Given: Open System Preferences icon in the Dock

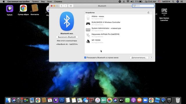Looking at the screenshot, I should click(x=20, y=100).
